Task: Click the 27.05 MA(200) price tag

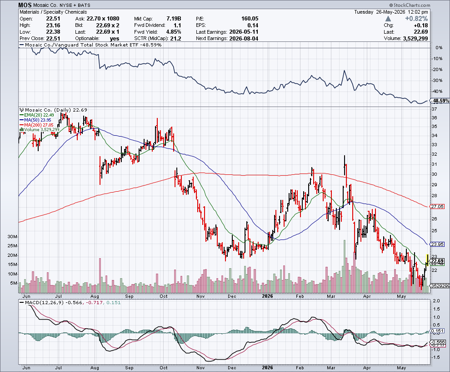Action: point(437,206)
